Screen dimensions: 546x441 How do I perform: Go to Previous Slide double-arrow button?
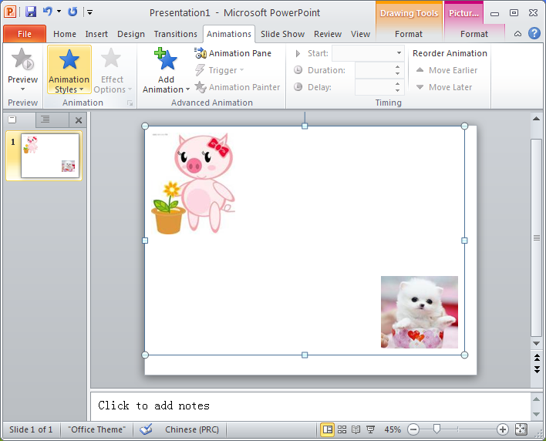537,358
